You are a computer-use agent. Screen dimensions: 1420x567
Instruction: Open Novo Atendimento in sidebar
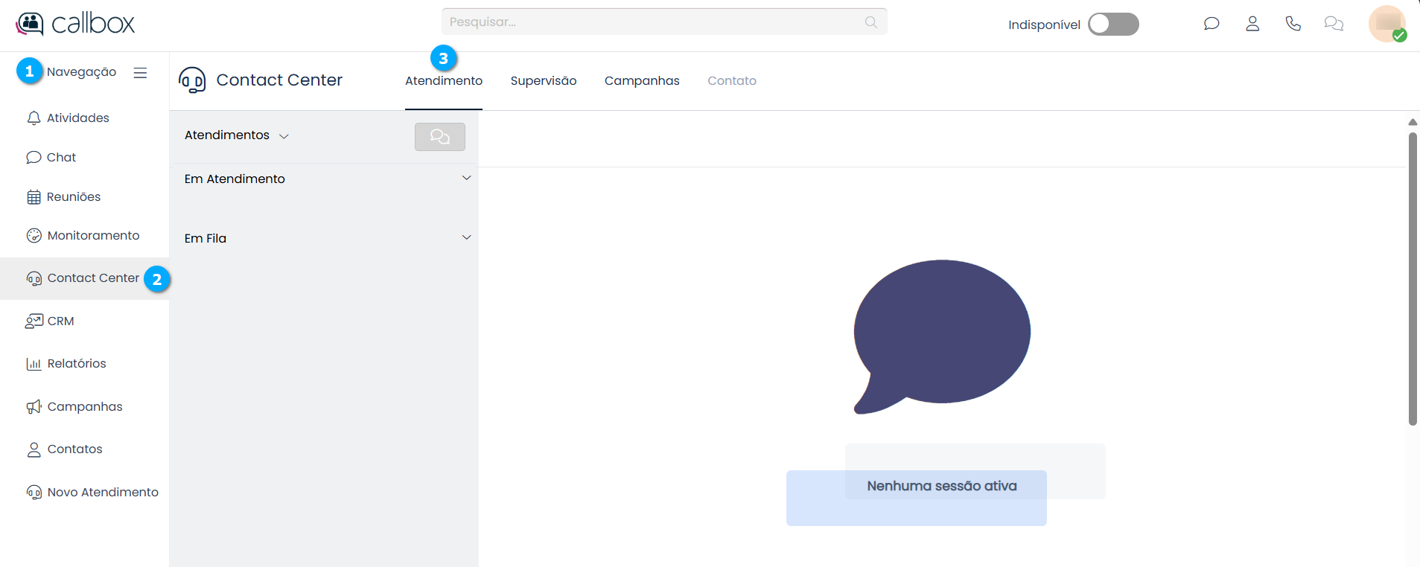pyautogui.click(x=102, y=493)
